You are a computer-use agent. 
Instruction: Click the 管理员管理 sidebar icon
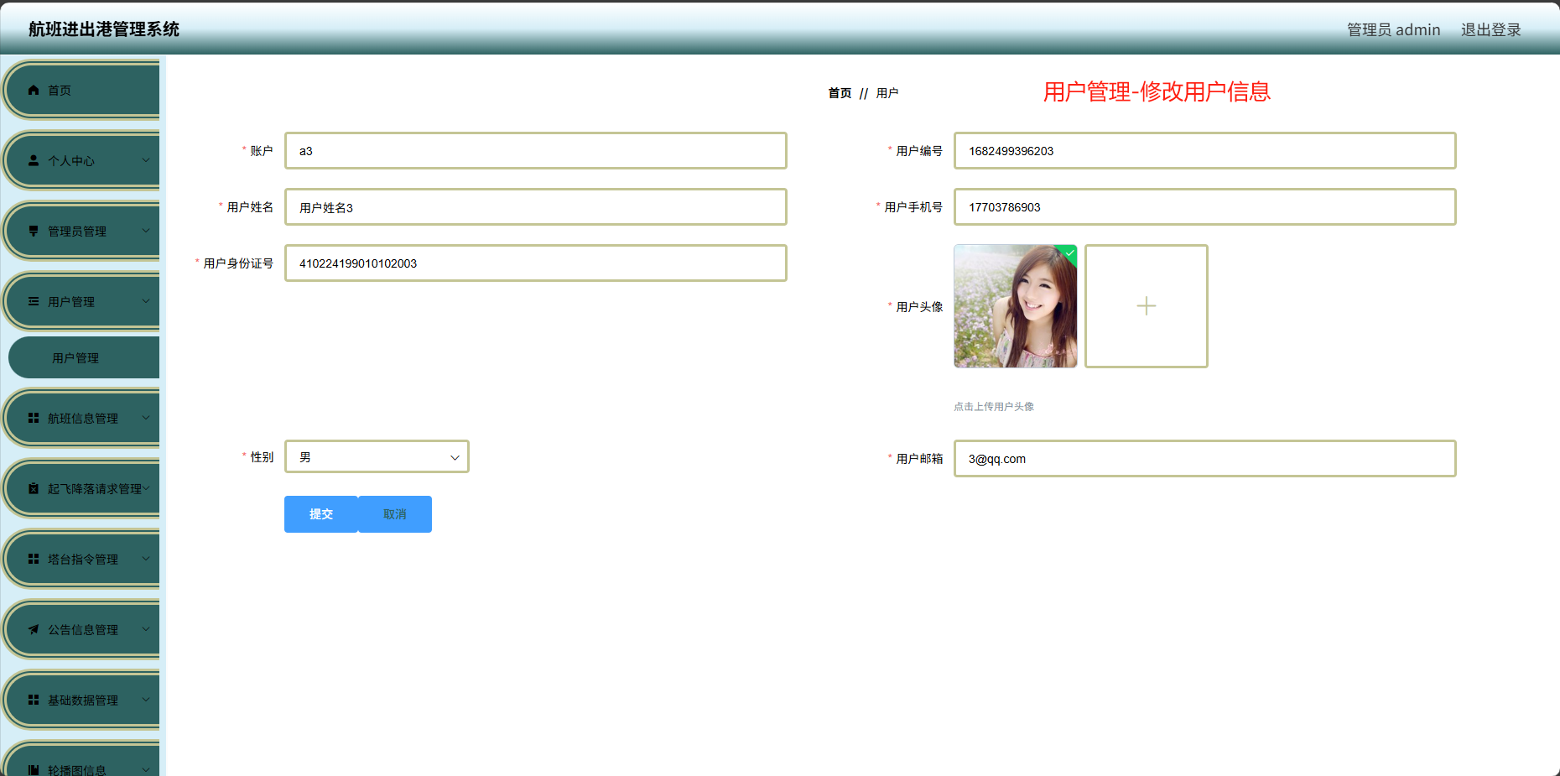tap(34, 230)
